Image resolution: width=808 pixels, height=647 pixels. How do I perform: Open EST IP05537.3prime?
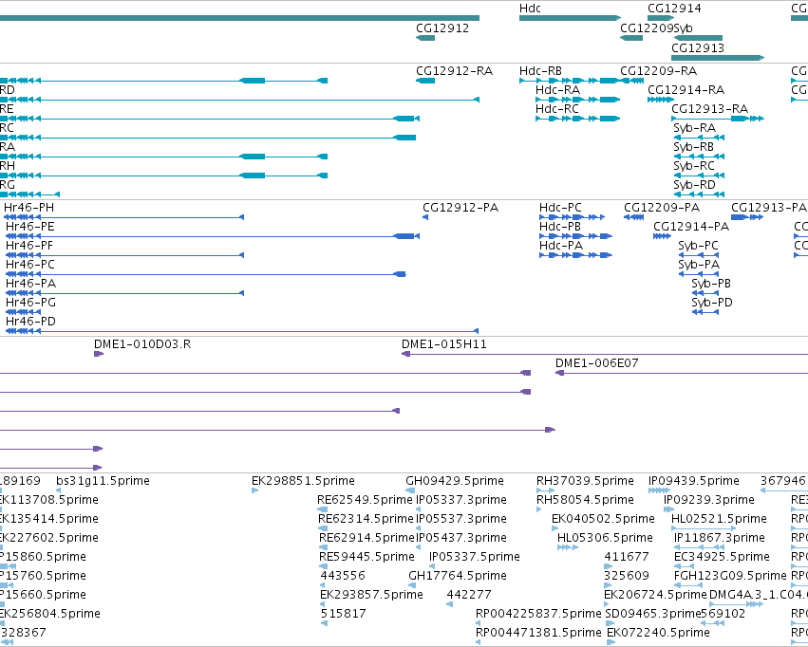pyautogui.click(x=461, y=519)
